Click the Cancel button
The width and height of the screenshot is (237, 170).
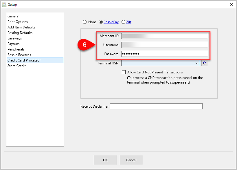coord(131,160)
